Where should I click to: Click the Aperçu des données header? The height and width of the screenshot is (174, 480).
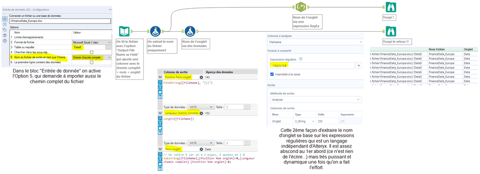(x=232, y=72)
